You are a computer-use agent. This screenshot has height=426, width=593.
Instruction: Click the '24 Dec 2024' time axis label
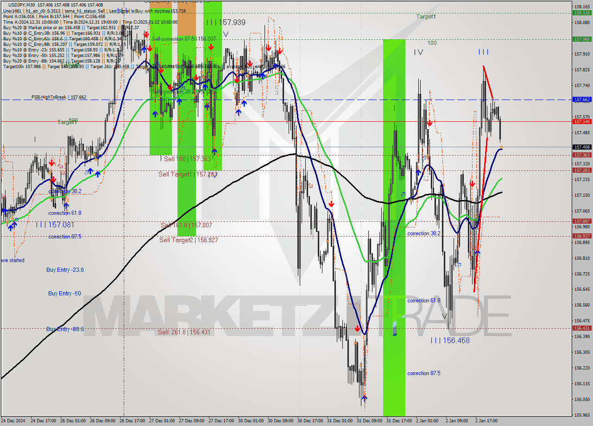14,421
